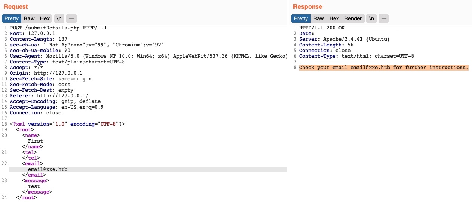Click the response Content-Length: 56 header
The height and width of the screenshot is (203, 472).
click(326, 45)
